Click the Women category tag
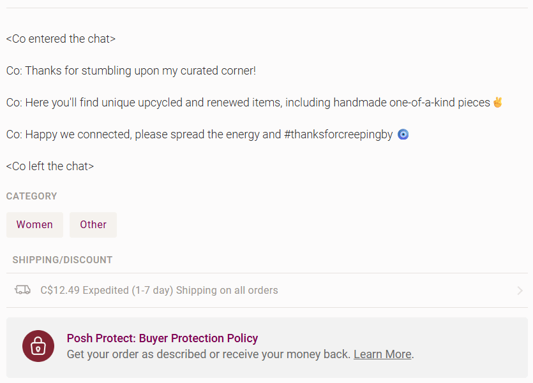Screen dimensions: 533x383 [34, 225]
